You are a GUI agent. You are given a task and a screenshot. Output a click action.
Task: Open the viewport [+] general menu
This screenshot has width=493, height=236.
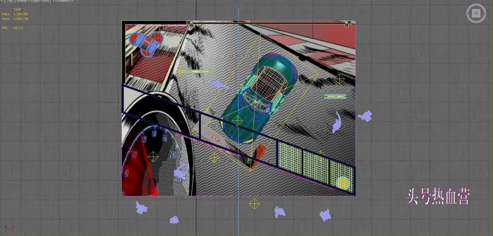[x=1, y=1]
